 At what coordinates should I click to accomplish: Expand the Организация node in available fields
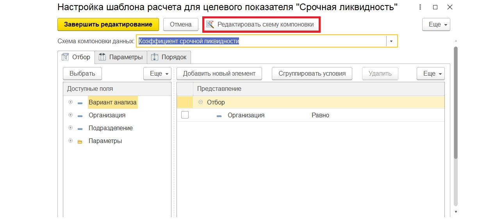pyautogui.click(x=71, y=115)
